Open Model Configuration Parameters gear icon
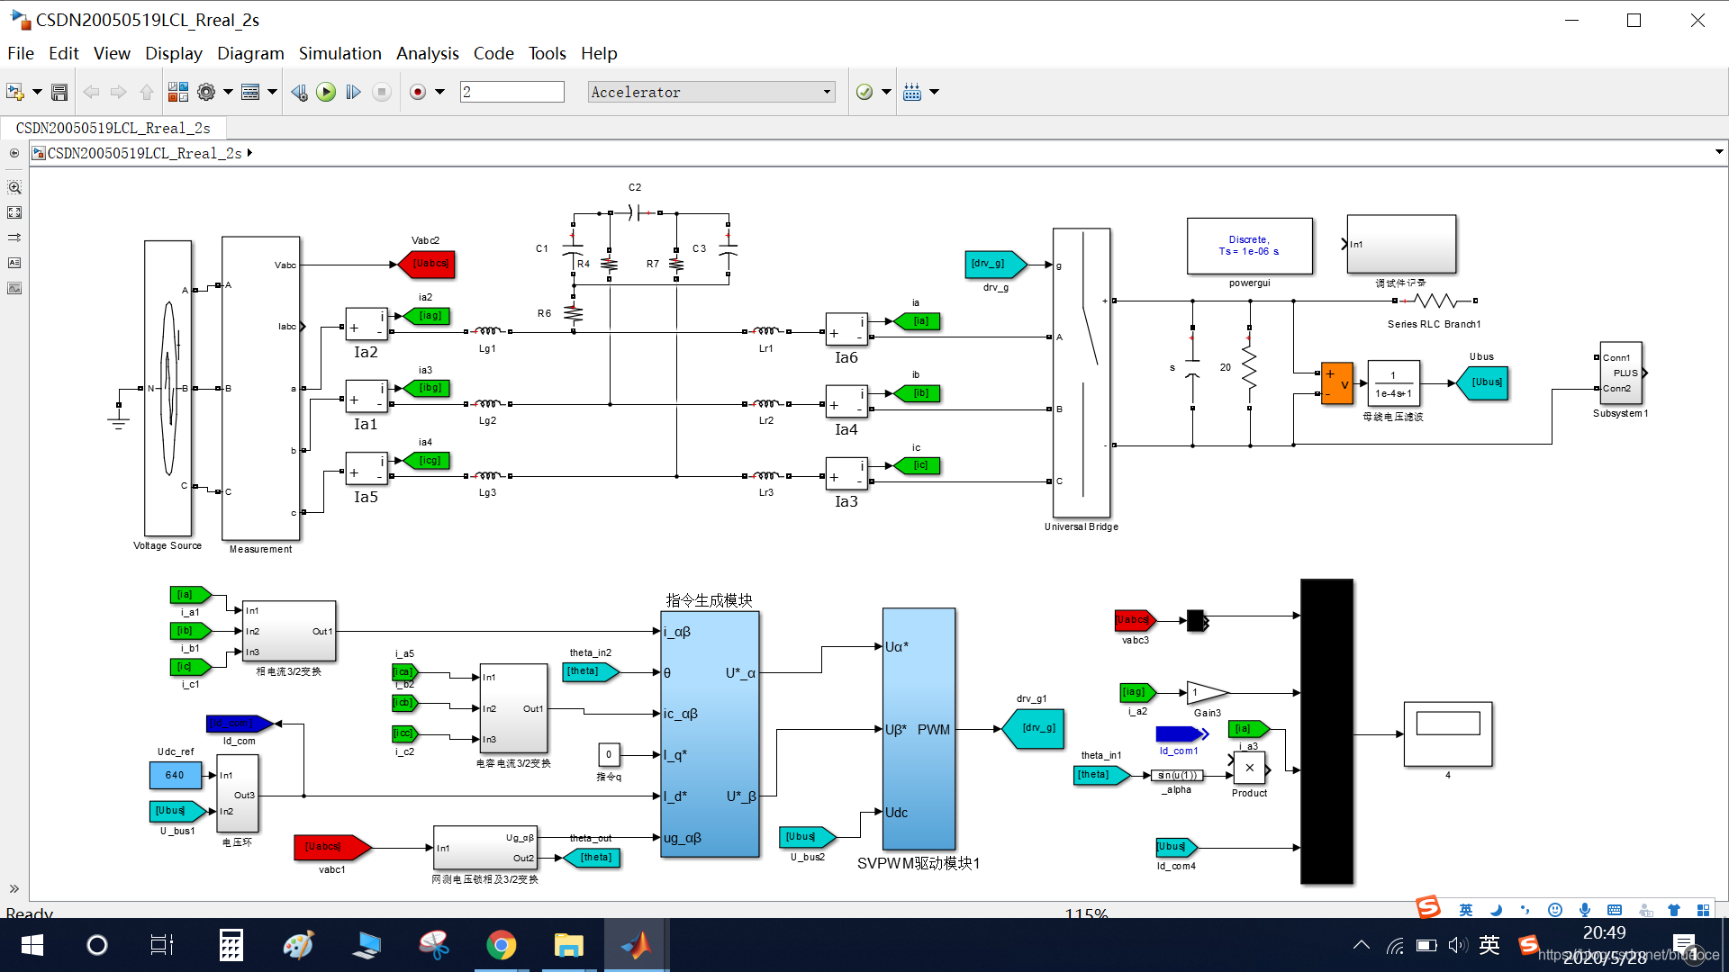Screen dimensions: 1729x972 point(206,92)
